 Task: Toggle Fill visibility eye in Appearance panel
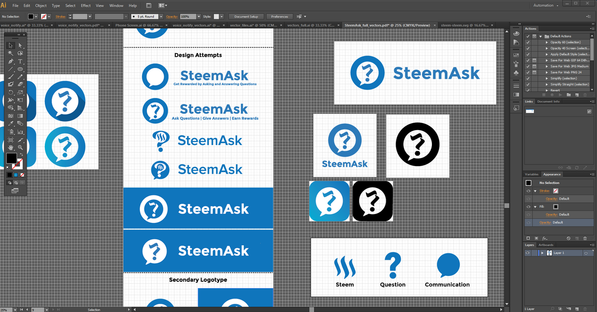click(x=528, y=207)
